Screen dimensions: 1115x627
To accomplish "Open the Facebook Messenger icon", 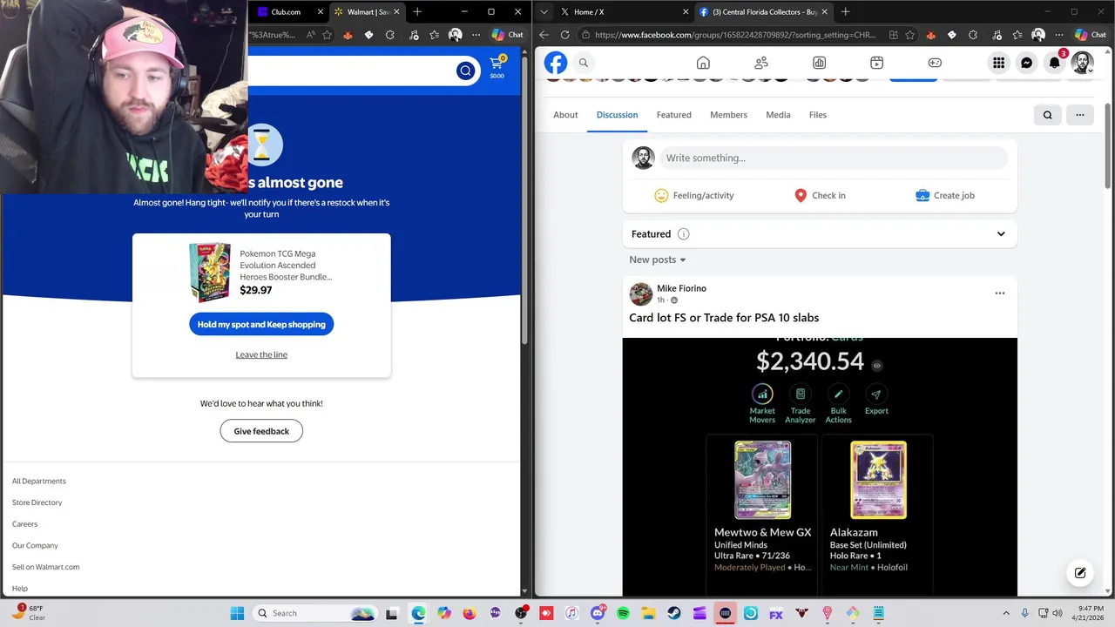I will pos(1026,63).
